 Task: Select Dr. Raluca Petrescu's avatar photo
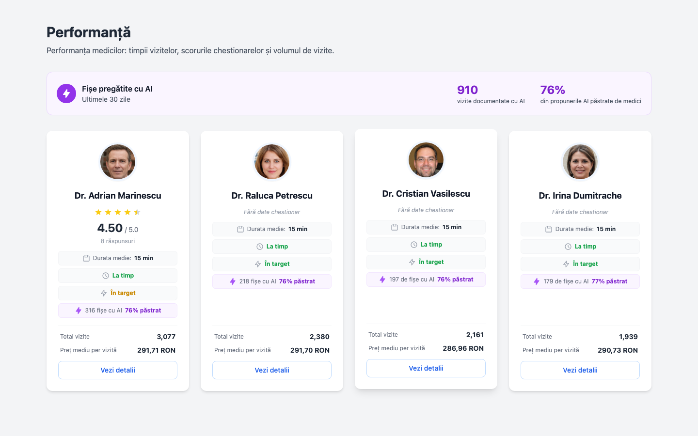point(272,162)
